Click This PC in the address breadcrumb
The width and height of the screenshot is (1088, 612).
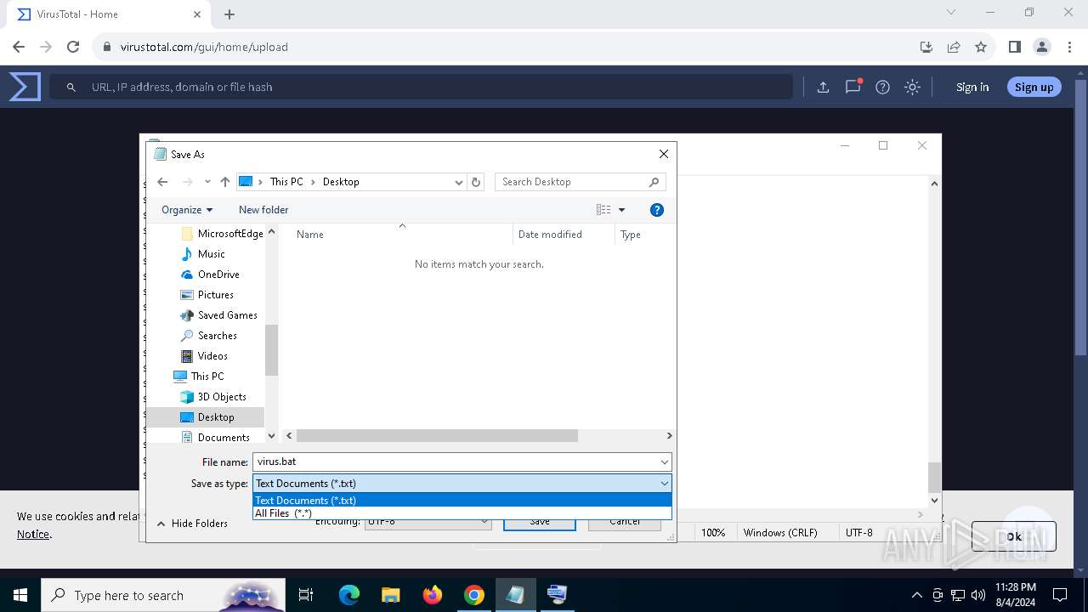[286, 182]
